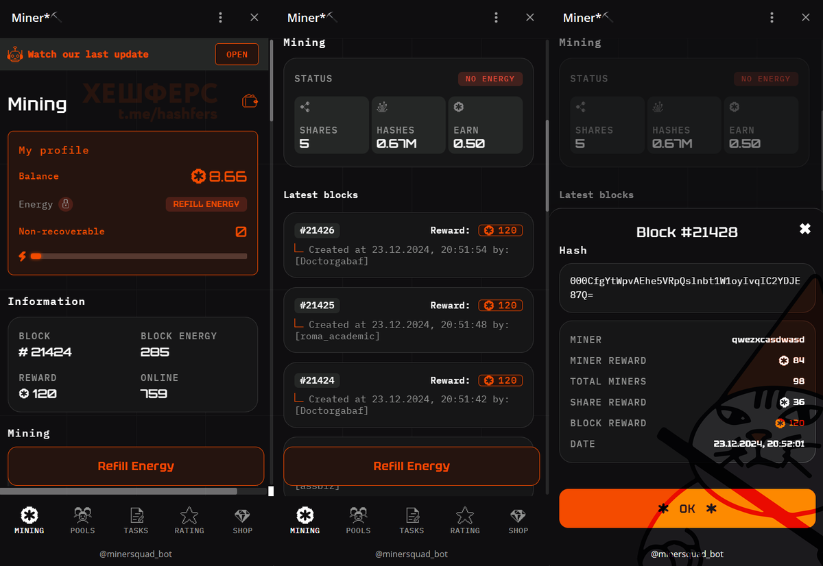823x566 pixels.
Task: Open the three-dot menu of the Latest blocks window
Action: (x=496, y=18)
